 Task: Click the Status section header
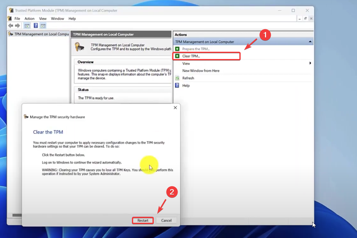[83, 89]
